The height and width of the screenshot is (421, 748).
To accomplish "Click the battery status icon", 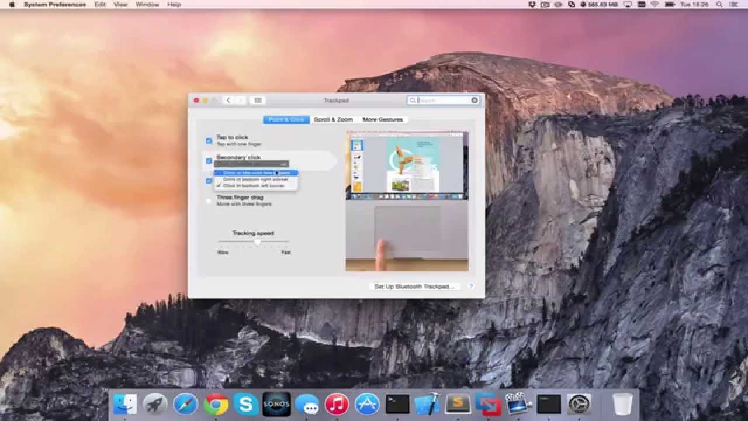I will tap(669, 4).
